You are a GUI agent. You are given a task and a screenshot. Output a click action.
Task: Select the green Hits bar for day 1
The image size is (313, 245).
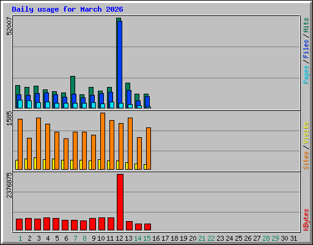tap(18, 90)
